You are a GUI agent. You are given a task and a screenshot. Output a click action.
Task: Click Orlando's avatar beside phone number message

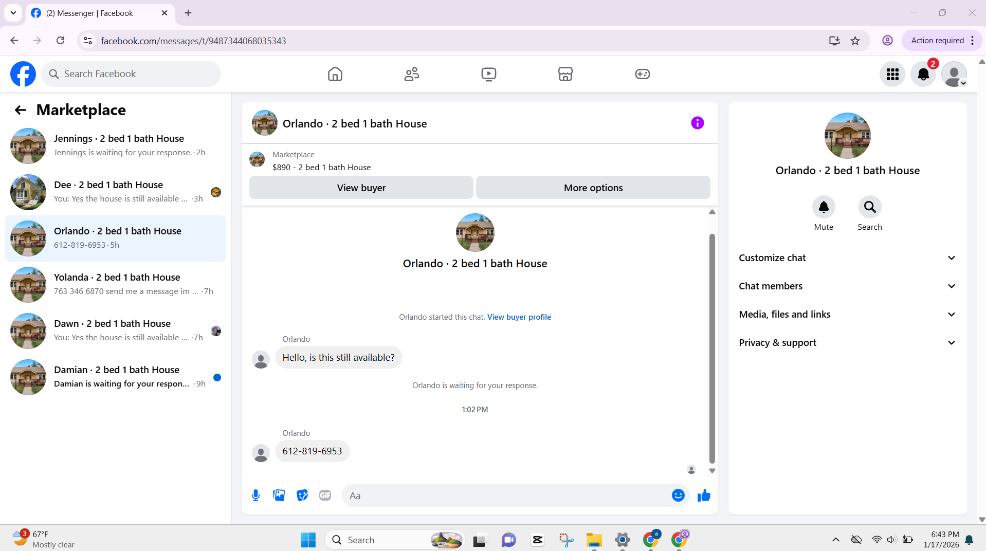[261, 453]
